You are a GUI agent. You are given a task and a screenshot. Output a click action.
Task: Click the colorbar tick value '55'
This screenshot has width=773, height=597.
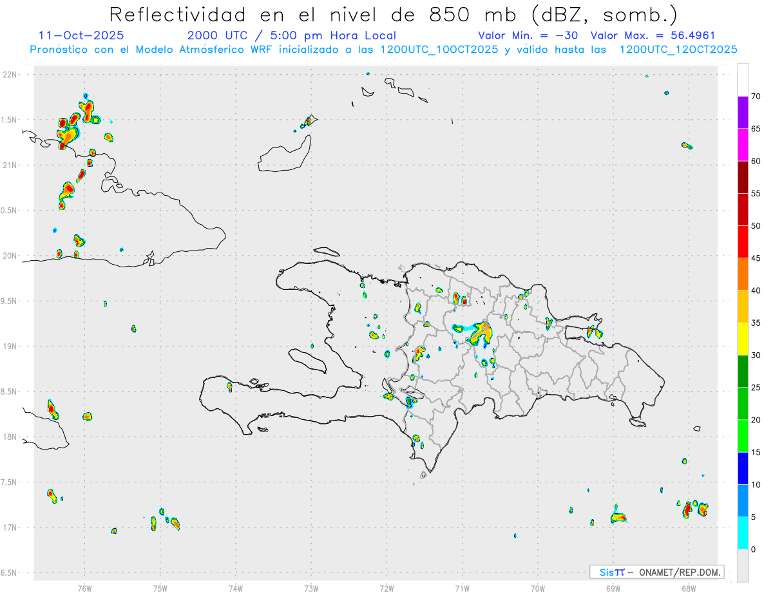756,194
